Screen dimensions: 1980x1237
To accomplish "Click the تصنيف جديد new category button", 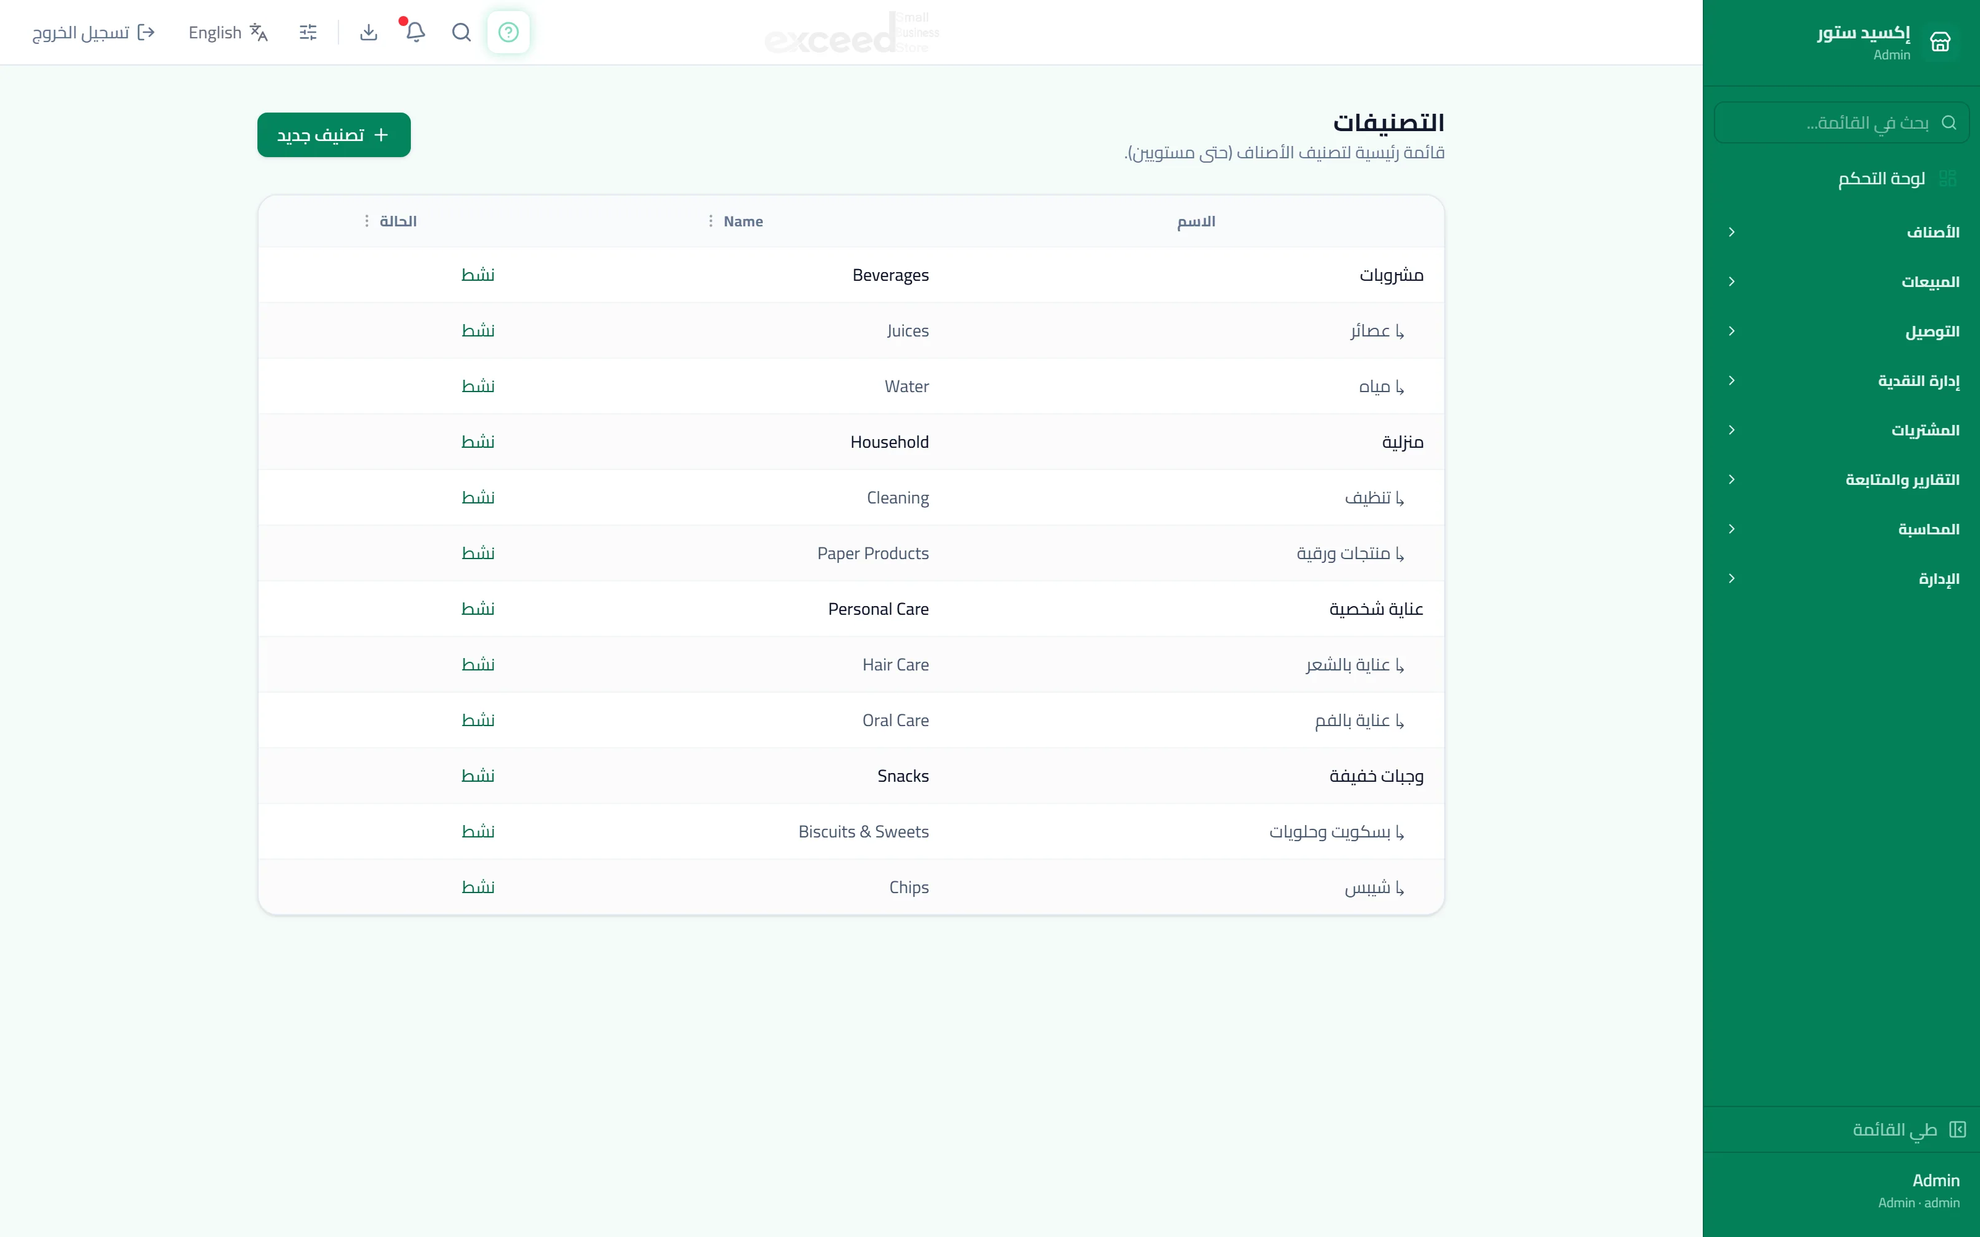I will coord(334,135).
